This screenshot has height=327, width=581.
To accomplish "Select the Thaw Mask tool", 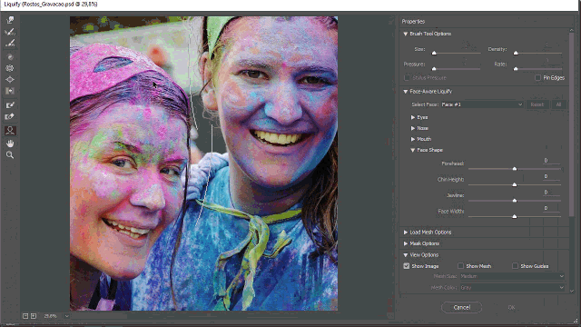I will tap(10, 117).
